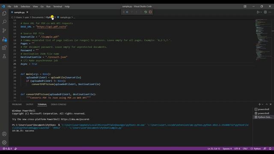Click Spaces: 4 indentation setting
The height and width of the screenshot is (154, 274).
227,148
